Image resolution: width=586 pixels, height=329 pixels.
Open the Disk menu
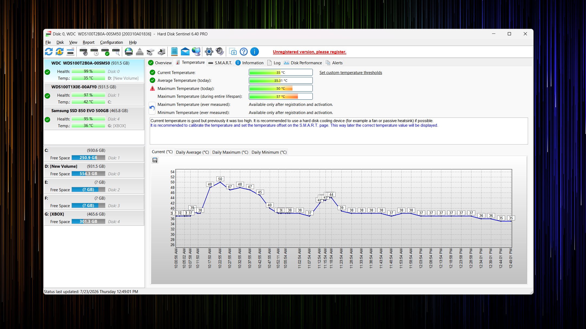pyautogui.click(x=60, y=42)
